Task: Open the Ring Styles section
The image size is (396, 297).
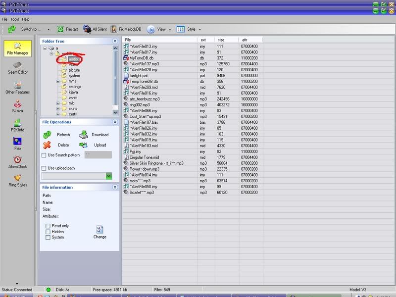Action: (18, 181)
